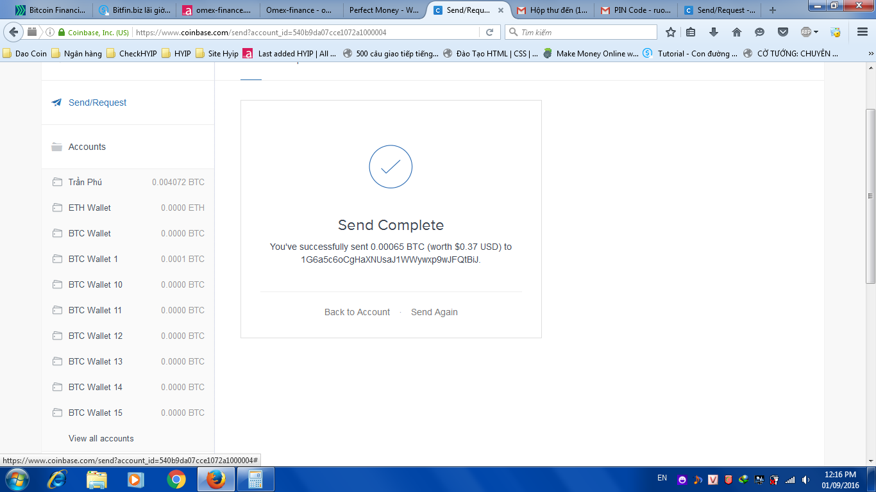The image size is (876, 492).
Task: Click the Send Complete checkmark circle
Action: (391, 167)
